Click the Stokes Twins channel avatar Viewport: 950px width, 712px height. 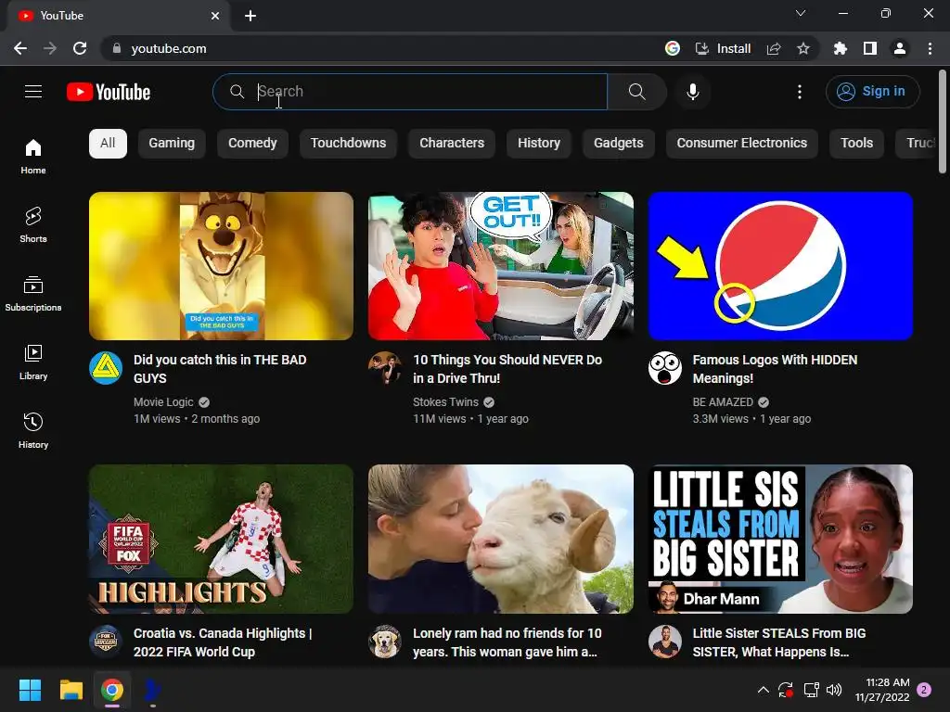(x=385, y=368)
